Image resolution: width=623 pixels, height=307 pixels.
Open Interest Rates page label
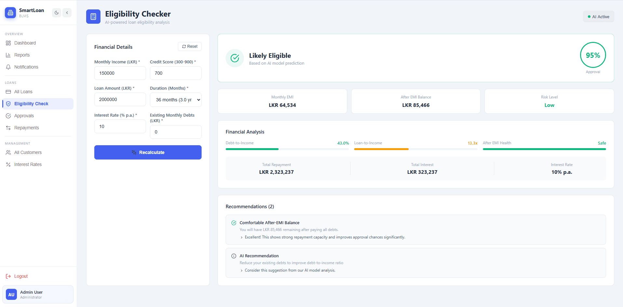point(28,164)
